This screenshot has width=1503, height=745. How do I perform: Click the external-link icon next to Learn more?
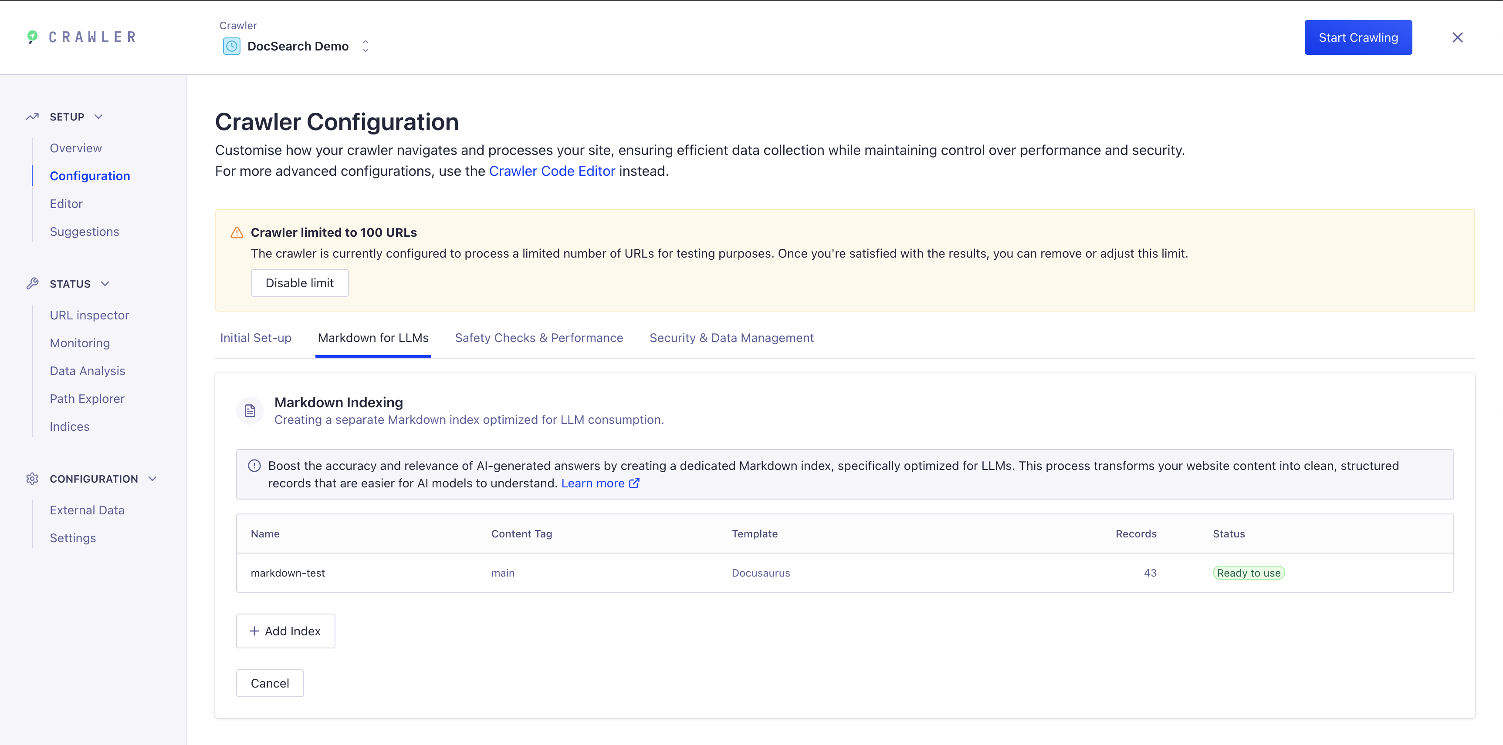click(x=634, y=483)
